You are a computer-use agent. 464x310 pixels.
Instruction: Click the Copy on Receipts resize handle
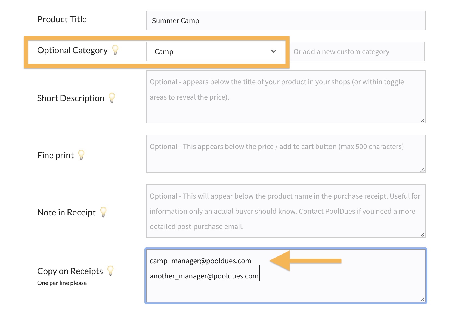pyautogui.click(x=422, y=299)
